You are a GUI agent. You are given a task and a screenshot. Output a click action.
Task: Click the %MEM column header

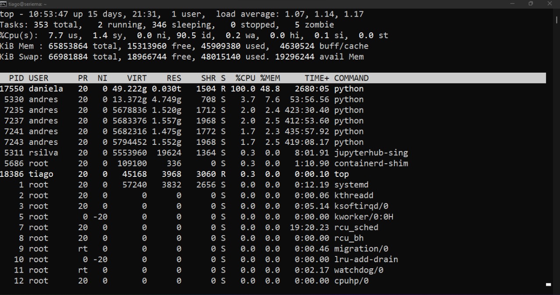click(x=270, y=78)
